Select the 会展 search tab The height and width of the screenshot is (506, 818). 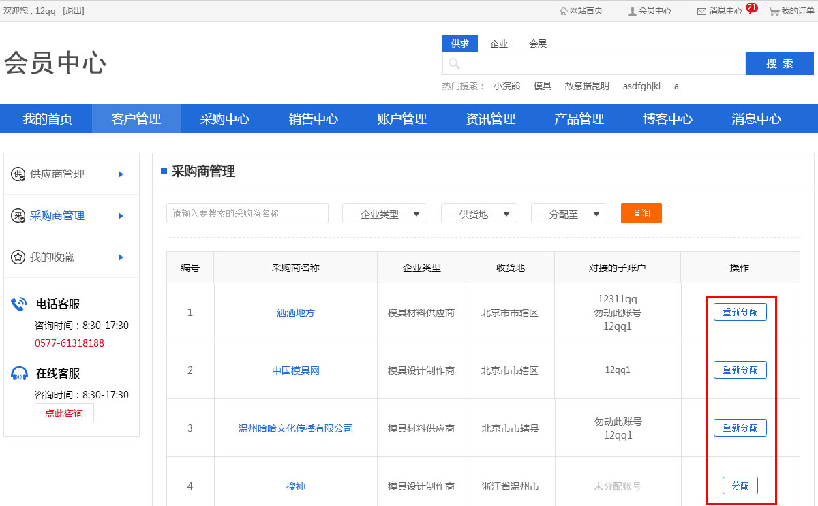click(538, 44)
